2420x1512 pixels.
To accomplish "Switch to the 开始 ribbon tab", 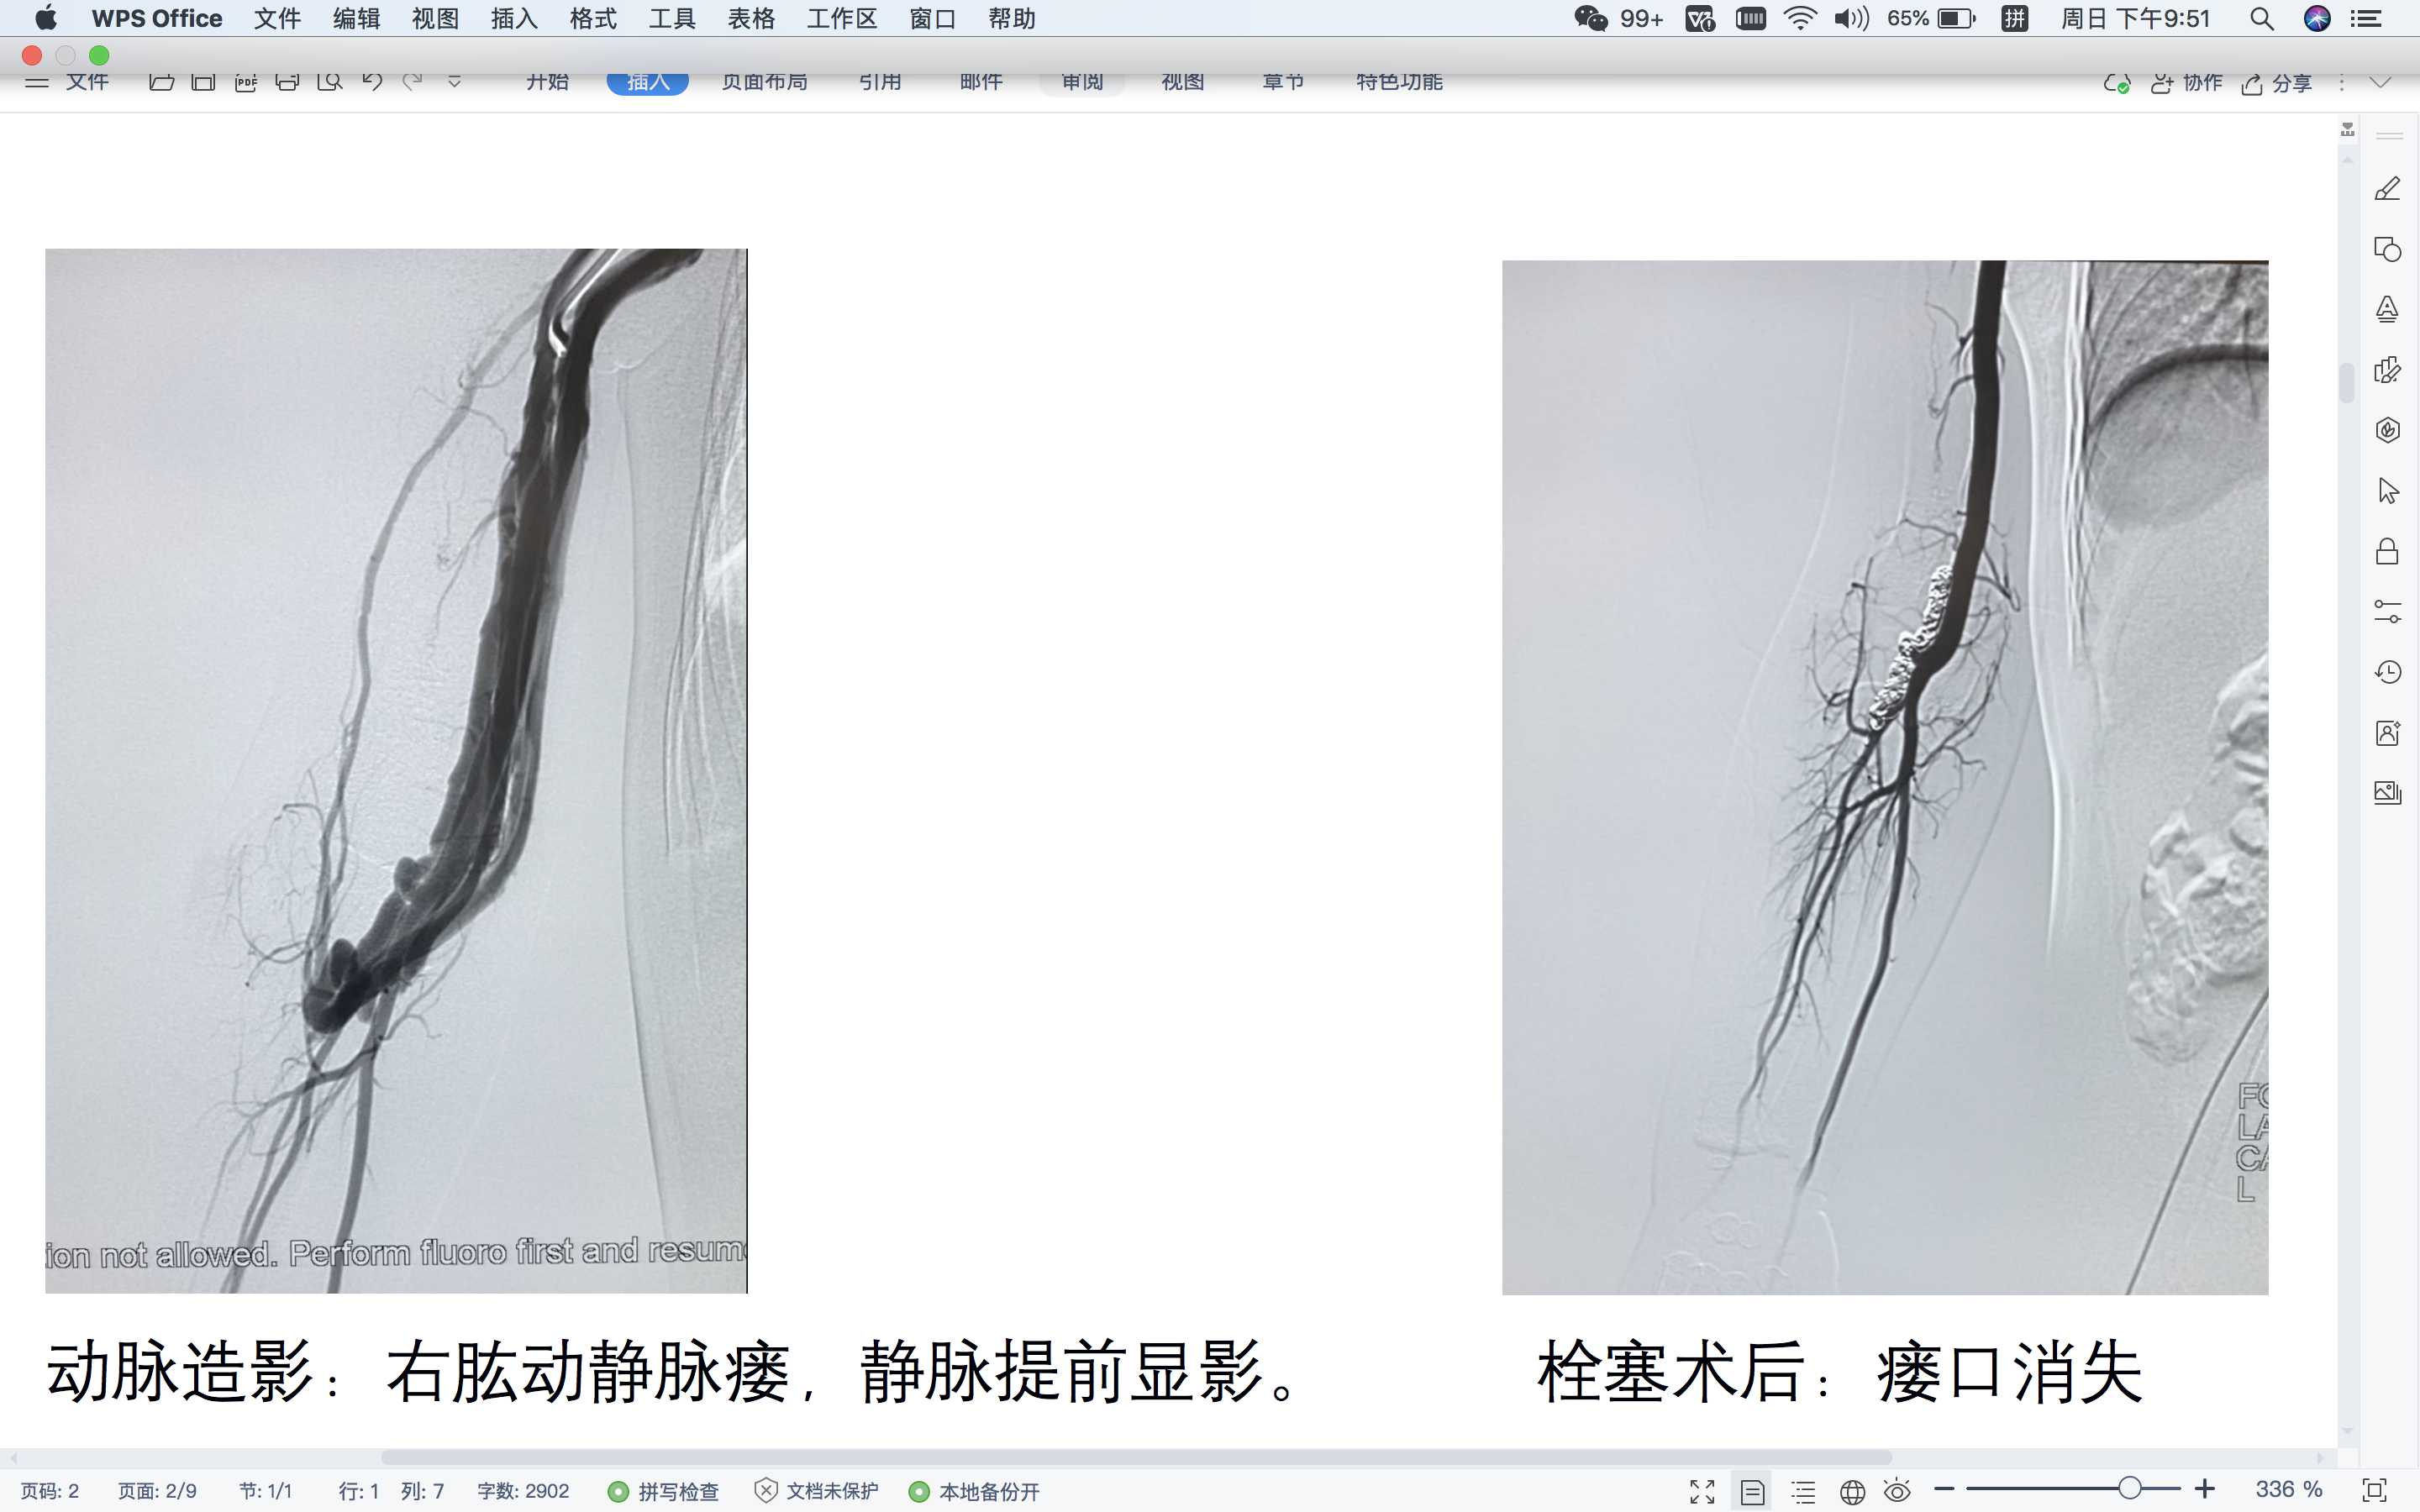I will click(547, 82).
